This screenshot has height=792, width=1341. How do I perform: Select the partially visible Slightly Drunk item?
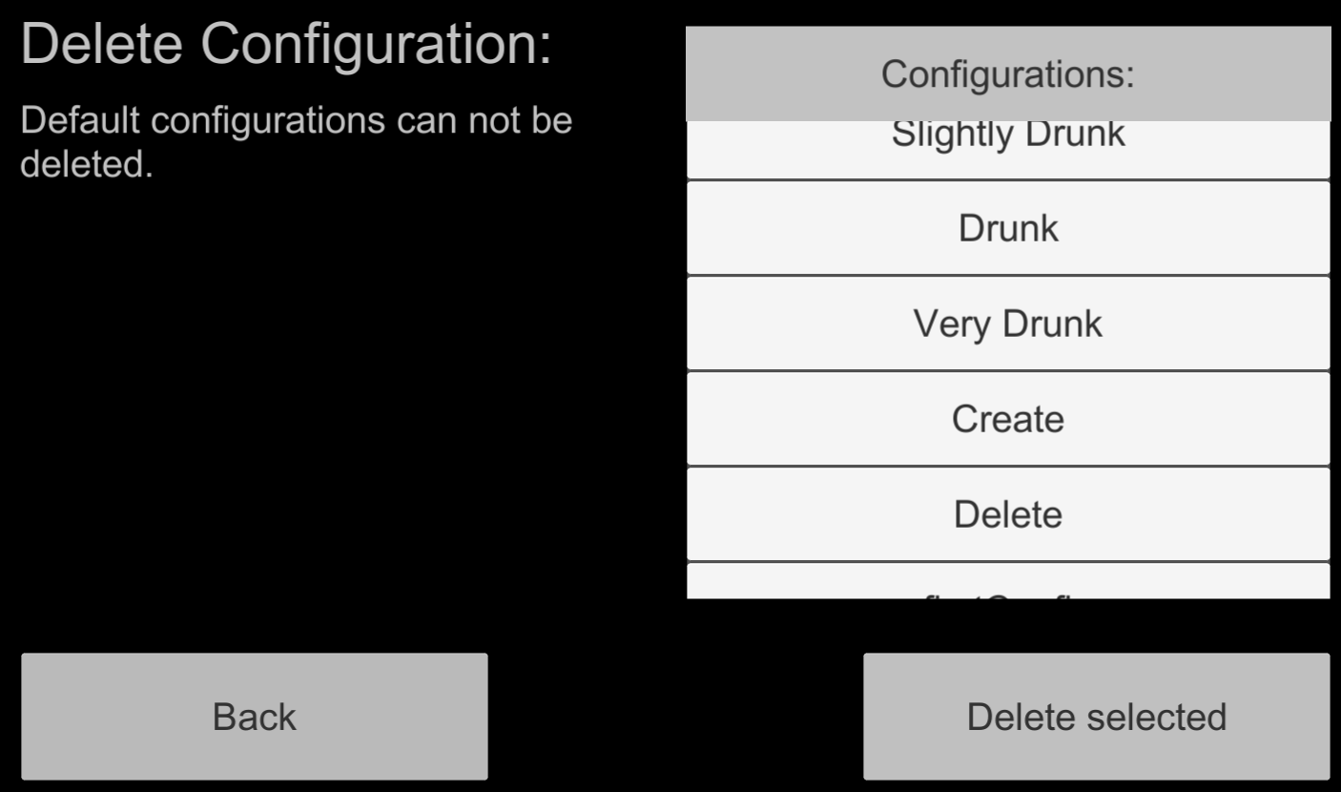click(1008, 150)
